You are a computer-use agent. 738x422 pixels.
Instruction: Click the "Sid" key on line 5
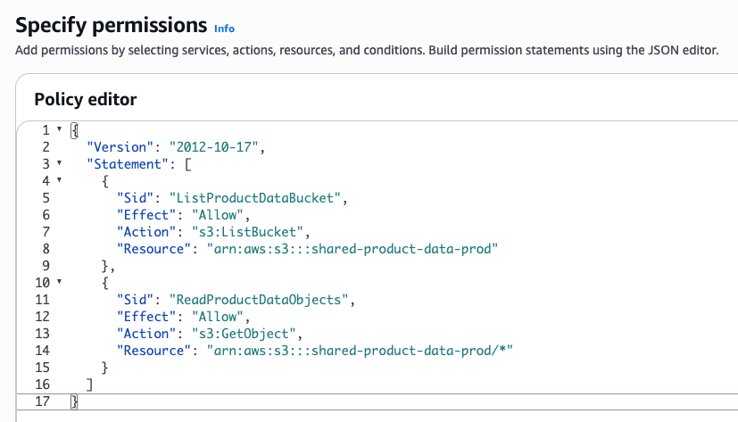click(x=136, y=198)
